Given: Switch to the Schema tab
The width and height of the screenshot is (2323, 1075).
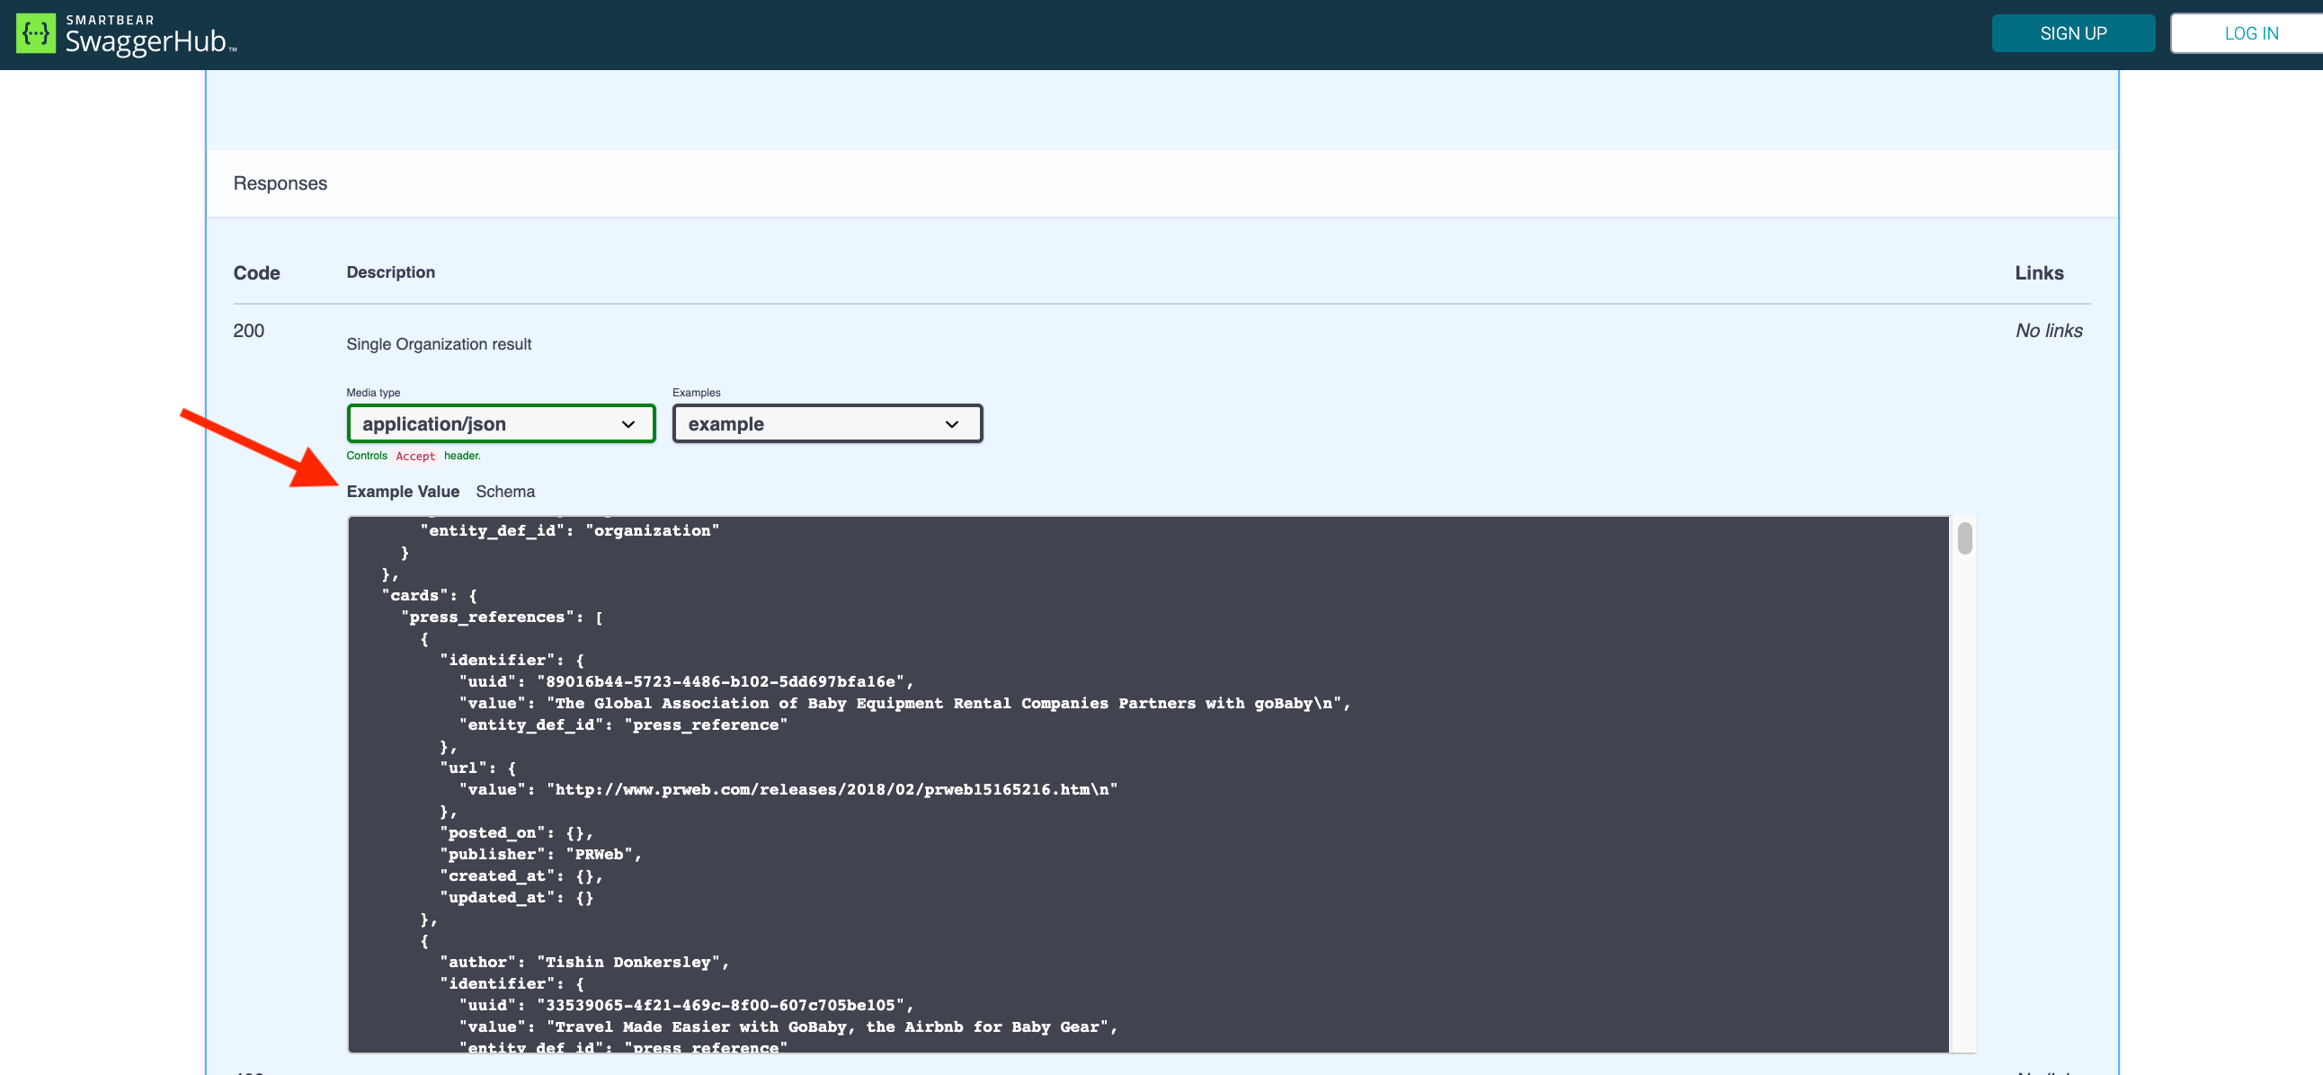Looking at the screenshot, I should click(505, 492).
